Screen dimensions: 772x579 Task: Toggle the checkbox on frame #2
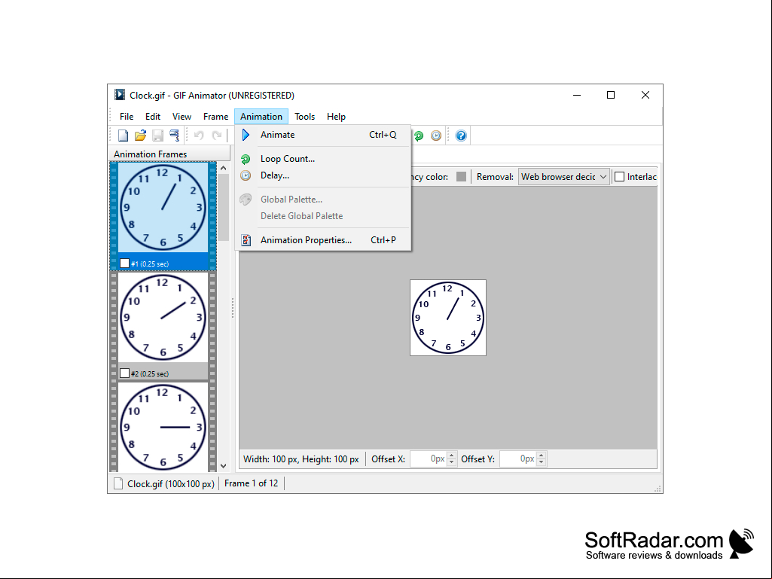(124, 373)
